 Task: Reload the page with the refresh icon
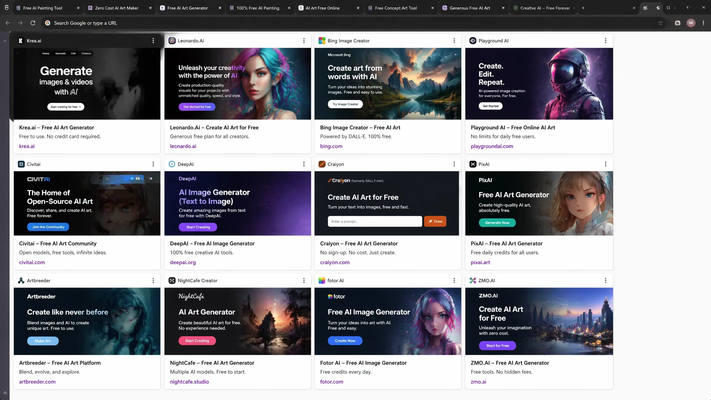pyautogui.click(x=33, y=23)
